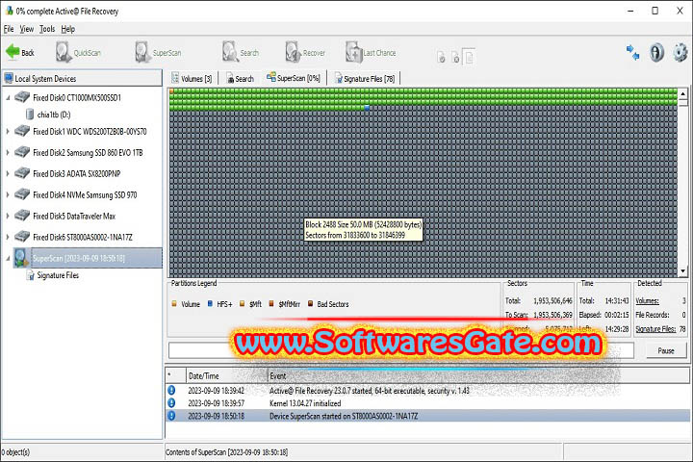Click the $MftMirr legend color swatch
Screen dimensions: 693x462
(271, 304)
